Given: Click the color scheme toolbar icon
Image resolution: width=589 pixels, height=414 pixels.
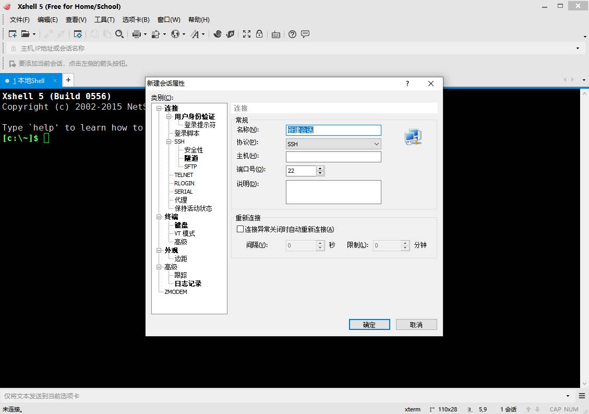Looking at the screenshot, I should [155, 34].
